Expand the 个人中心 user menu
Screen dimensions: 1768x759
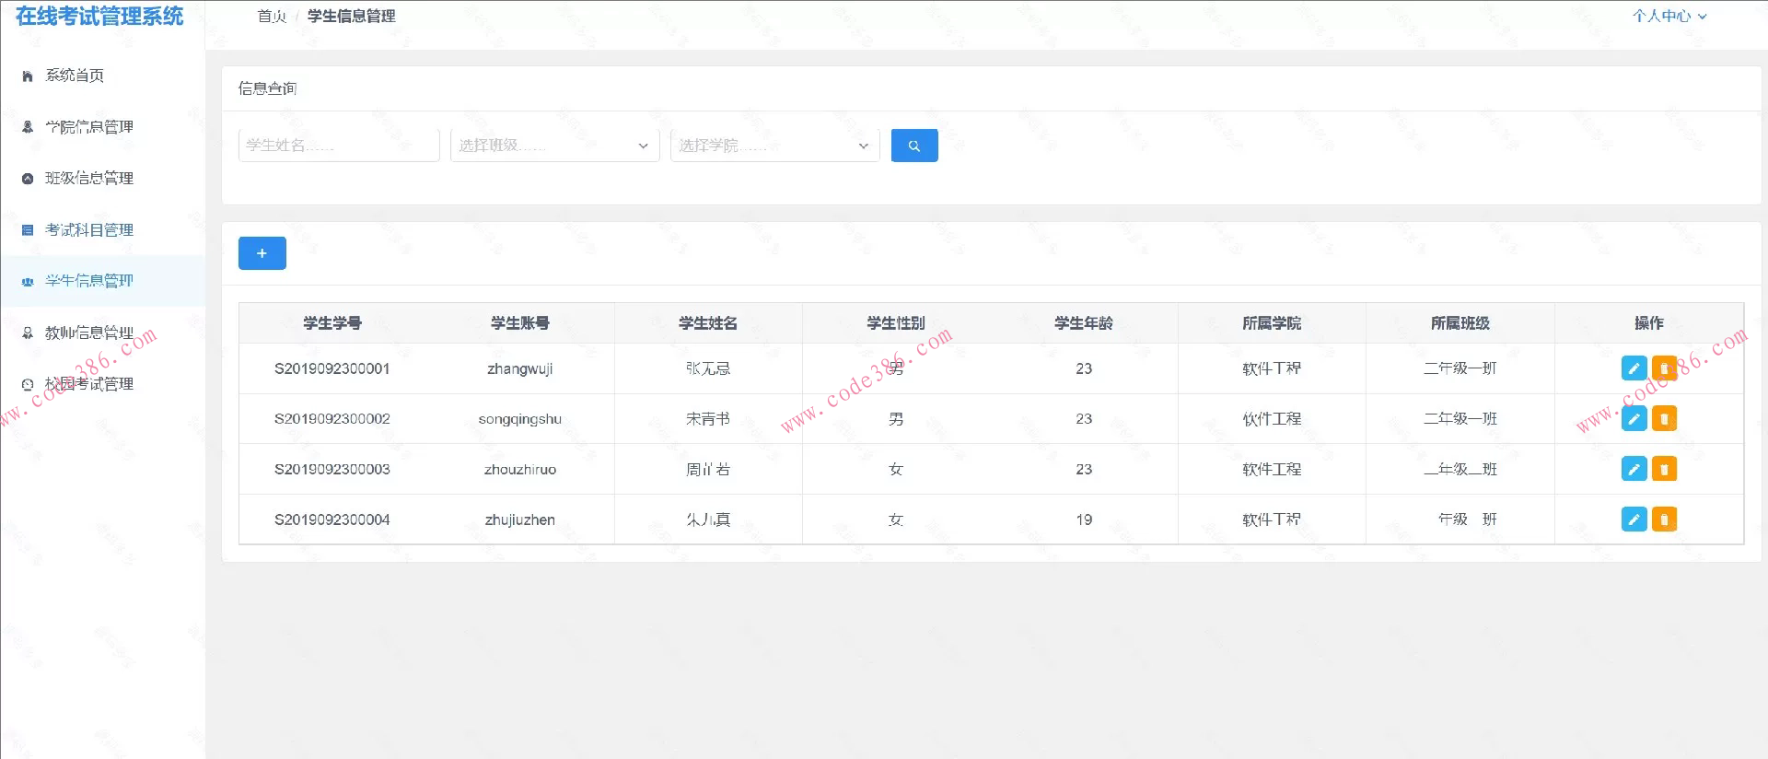[x=1669, y=16]
